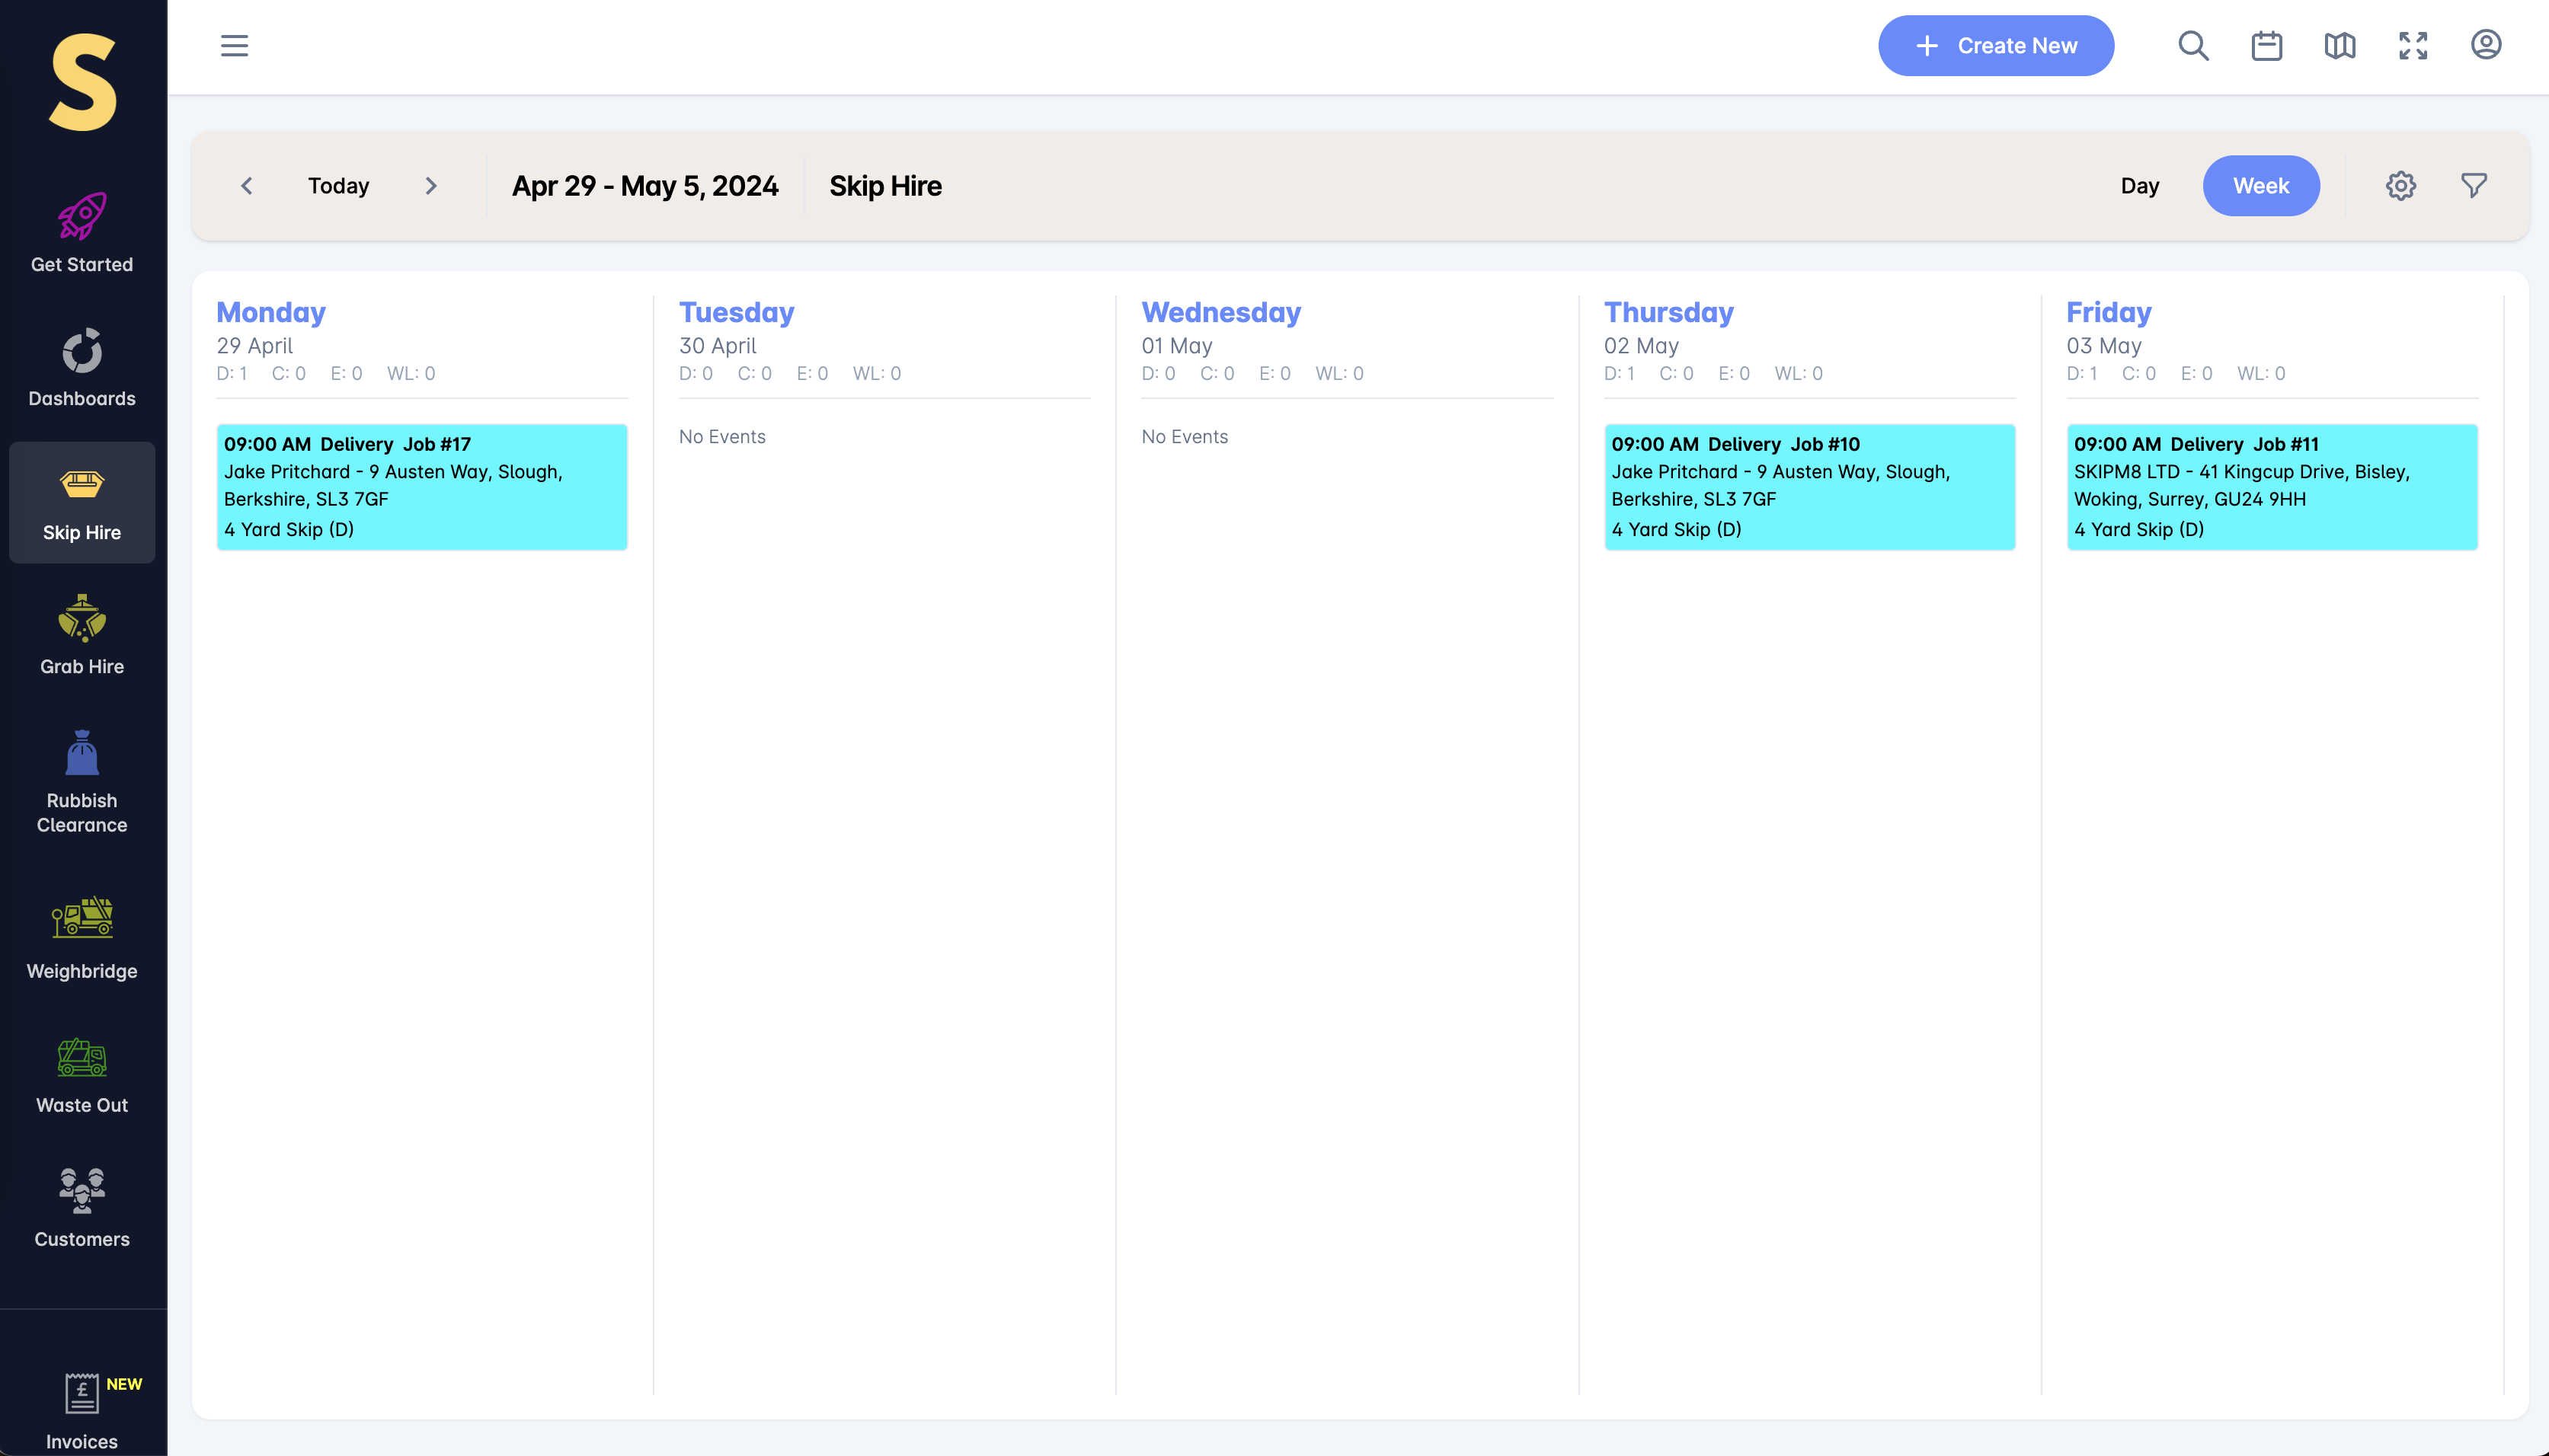Open Rubbish Clearance section
This screenshot has width=2549, height=1456.
[82, 783]
